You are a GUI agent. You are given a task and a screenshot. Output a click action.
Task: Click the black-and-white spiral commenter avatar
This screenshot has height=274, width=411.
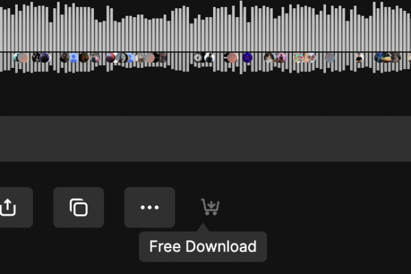198,58
